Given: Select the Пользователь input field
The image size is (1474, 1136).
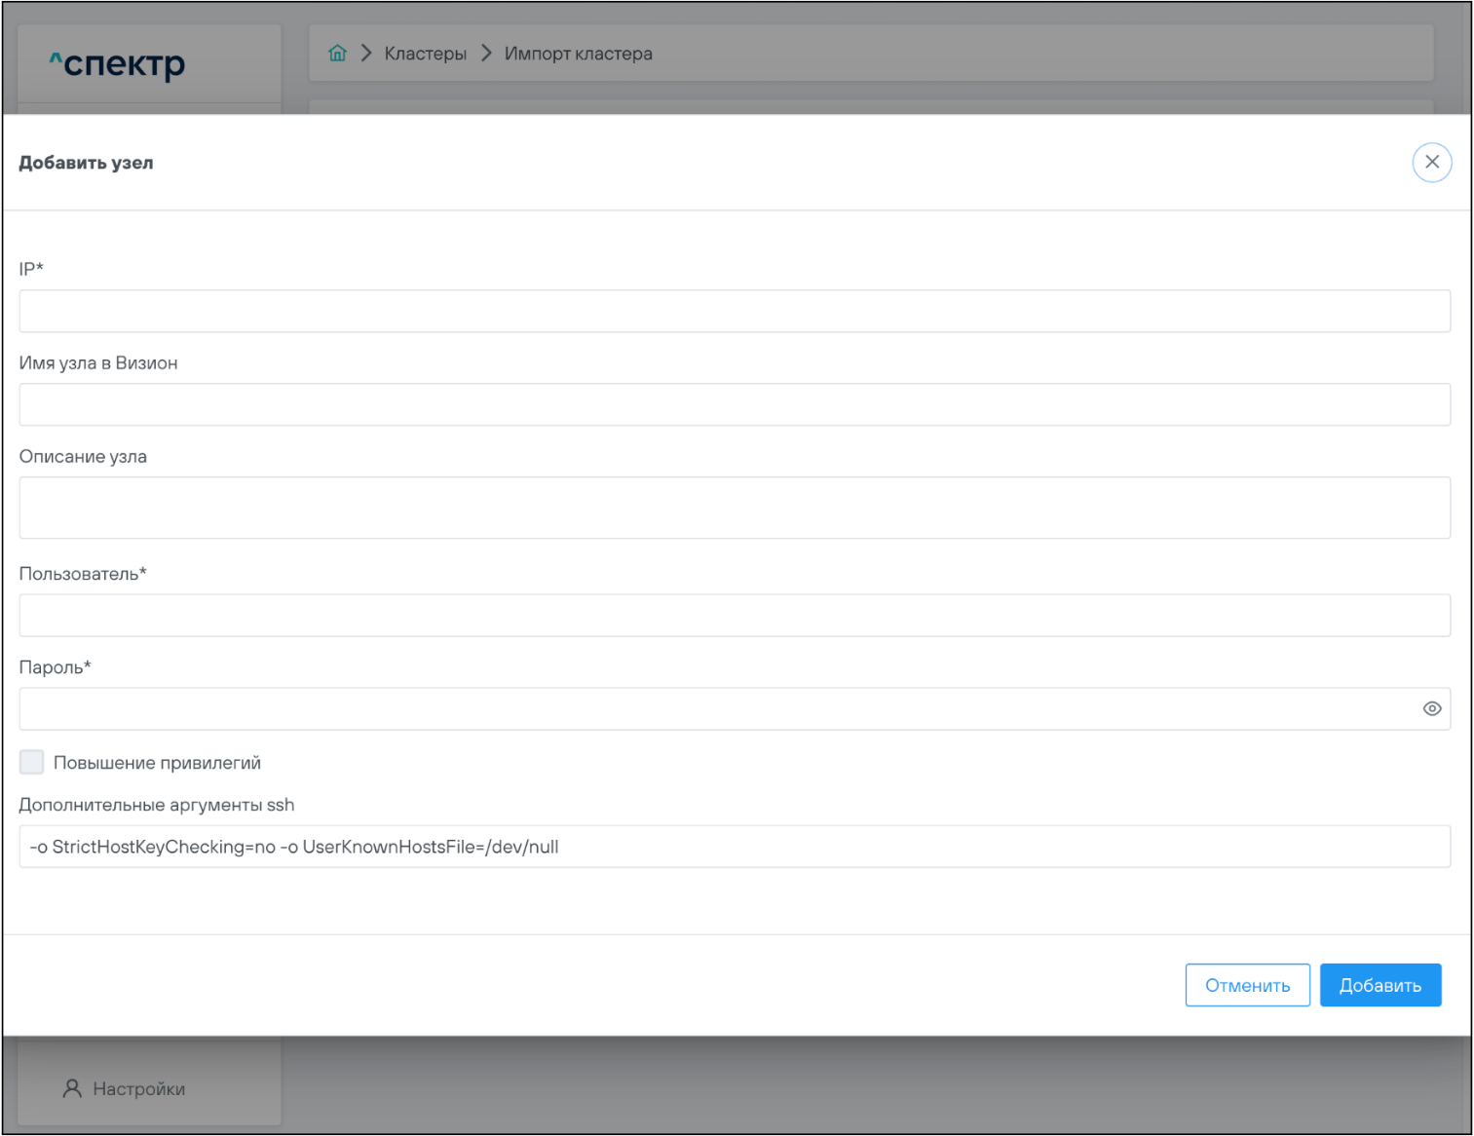Looking at the screenshot, I should (x=735, y=616).
